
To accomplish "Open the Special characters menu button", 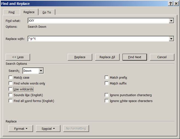I will click(x=48, y=128).
